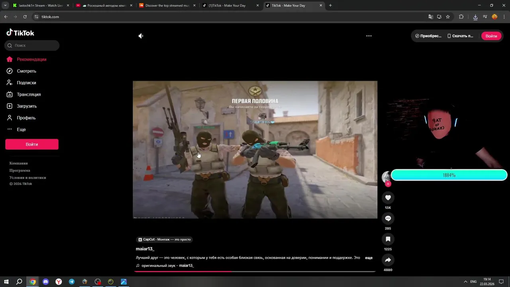Open the comments for this video

[388, 218]
